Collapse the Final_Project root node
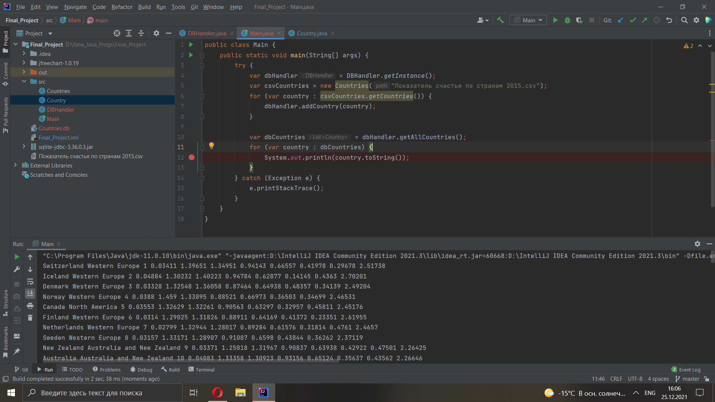 (16, 44)
